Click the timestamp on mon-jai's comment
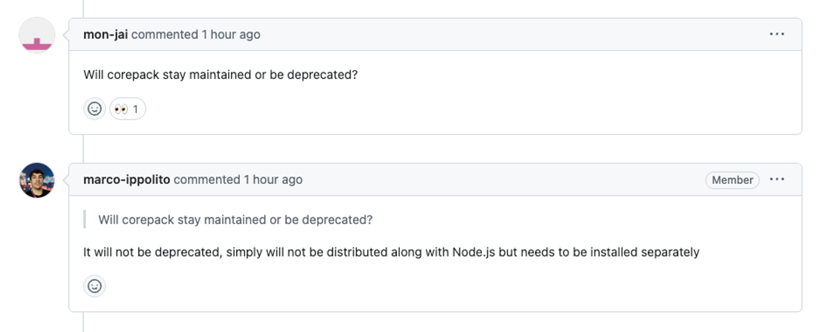Screen dimensions: 817x332 (x=231, y=34)
